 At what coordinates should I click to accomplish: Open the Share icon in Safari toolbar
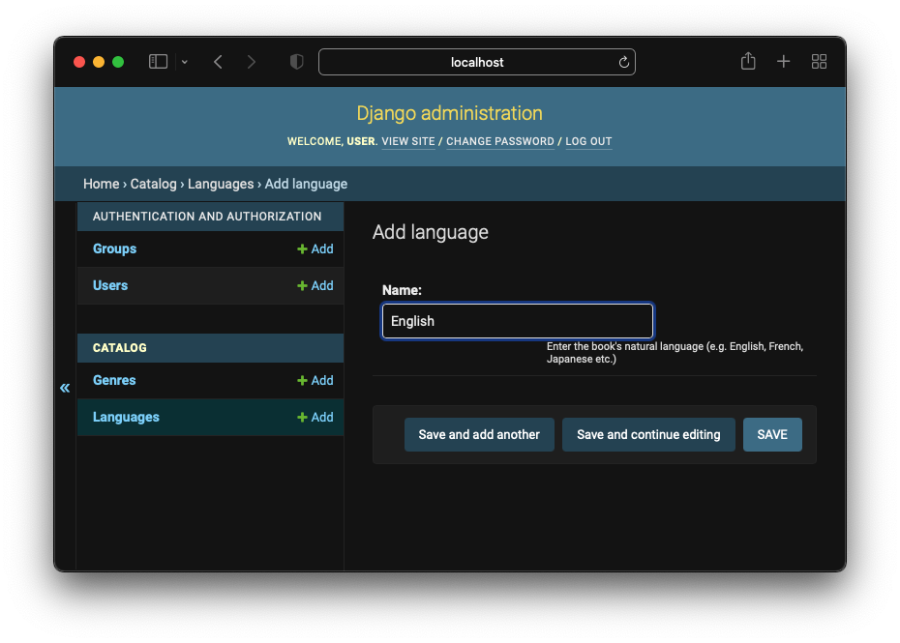point(748,61)
